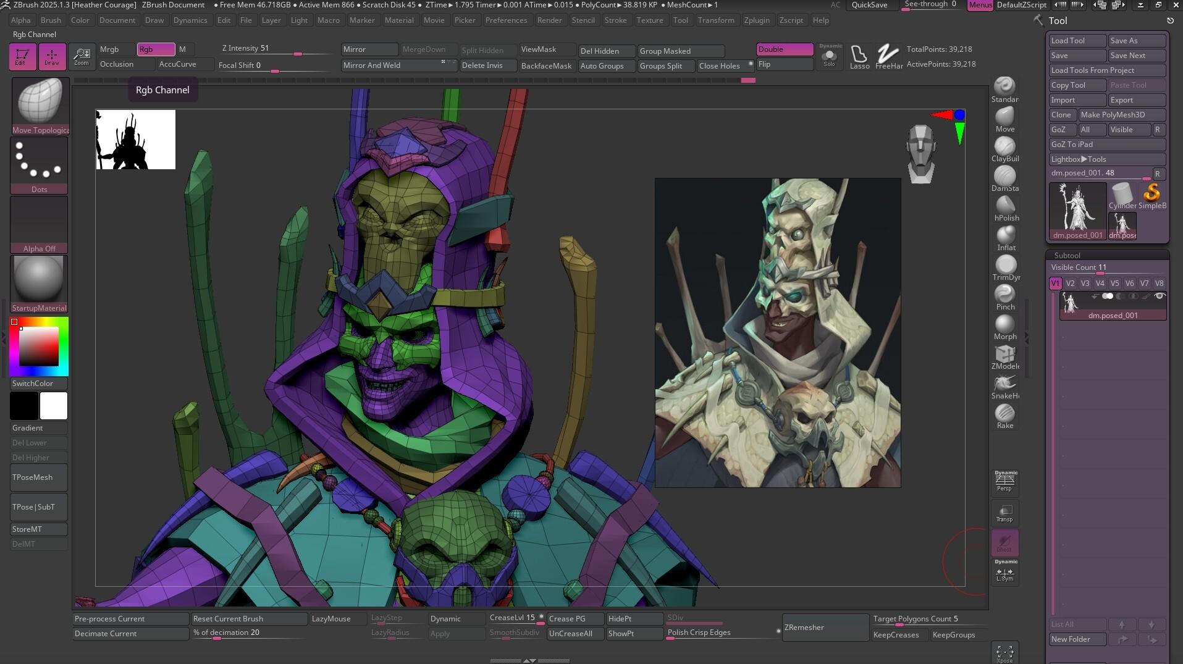The width and height of the screenshot is (1183, 664).
Task: Pick a color in the color picker square
Action: pos(39,347)
